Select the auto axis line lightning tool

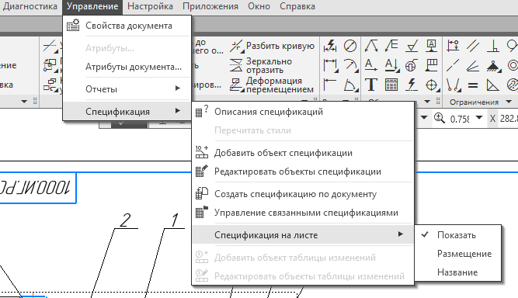click(412, 85)
